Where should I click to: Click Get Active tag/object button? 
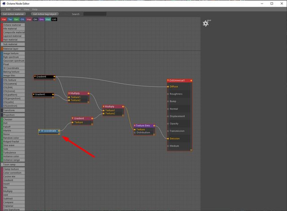coord(45,14)
